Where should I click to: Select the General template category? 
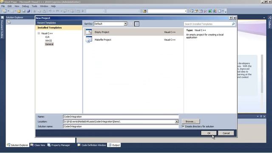[49, 44]
